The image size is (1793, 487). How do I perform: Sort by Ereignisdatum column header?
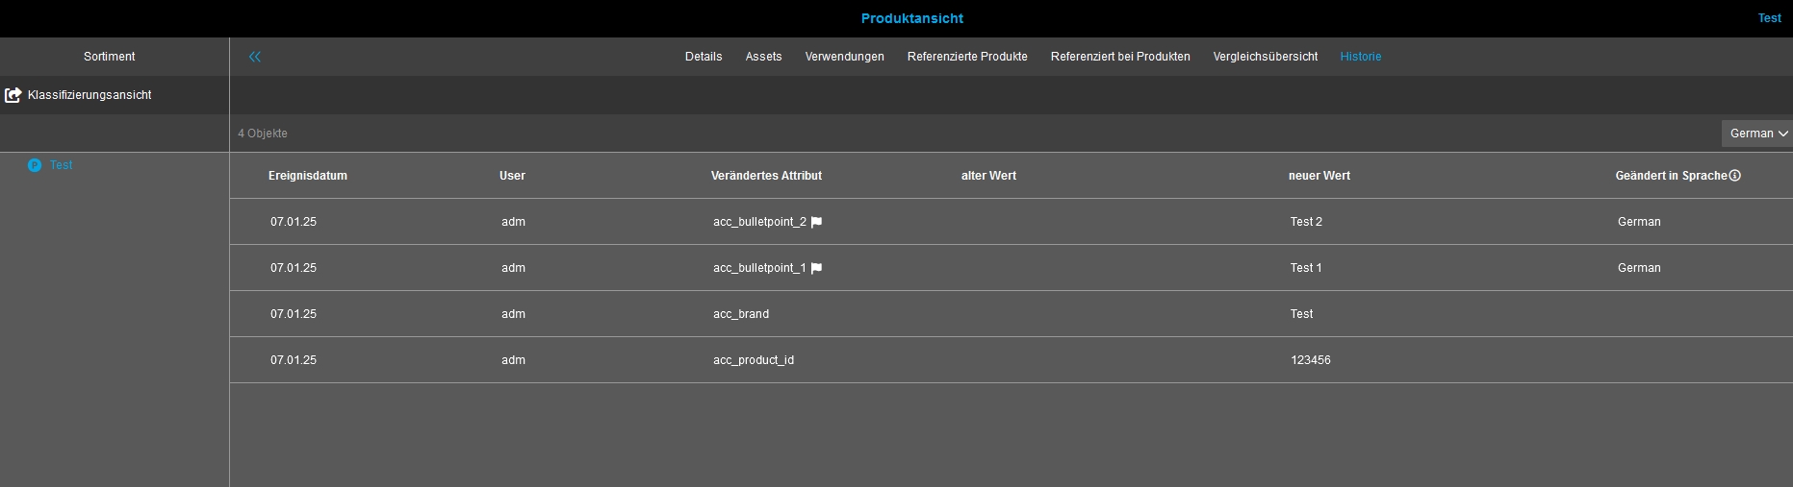pos(308,176)
